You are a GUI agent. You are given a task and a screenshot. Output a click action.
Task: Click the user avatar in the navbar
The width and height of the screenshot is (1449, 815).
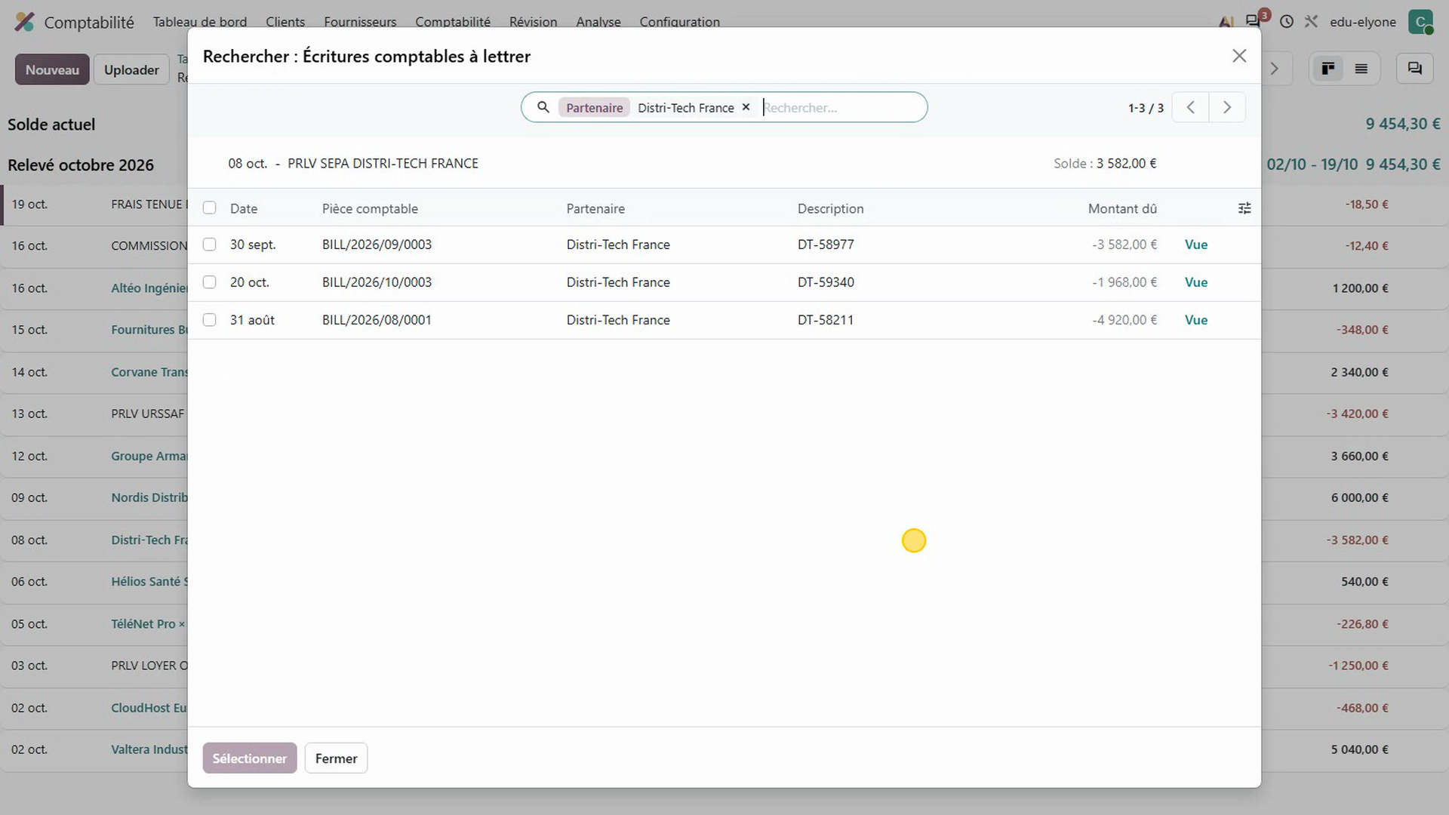point(1420,22)
